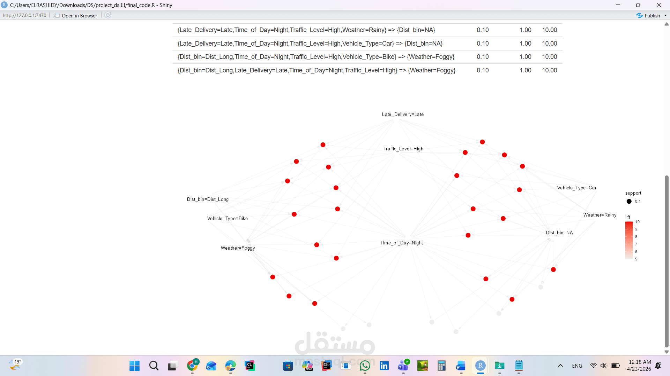Click the Shiny address URL text
Screen dimensions: 670x376
24,15
